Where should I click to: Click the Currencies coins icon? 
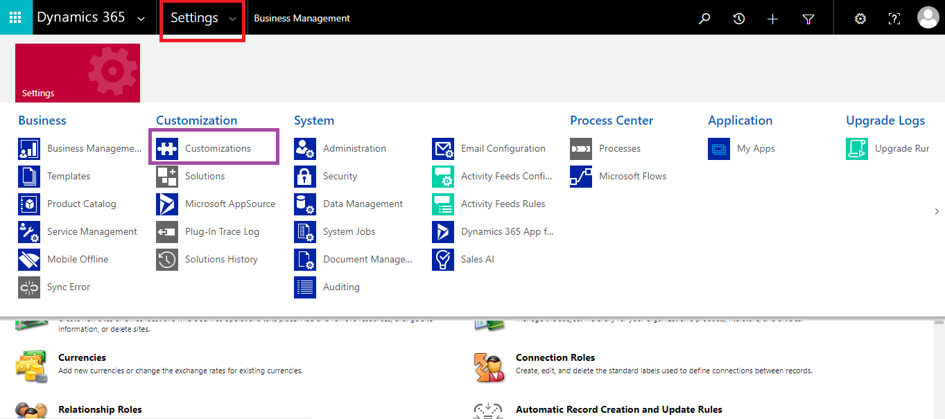[x=31, y=367]
